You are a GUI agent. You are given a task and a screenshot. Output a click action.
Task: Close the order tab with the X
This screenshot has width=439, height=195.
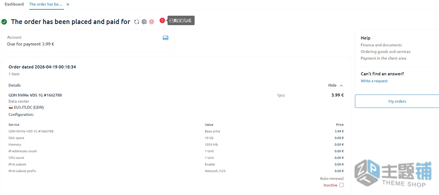pos(68,4)
